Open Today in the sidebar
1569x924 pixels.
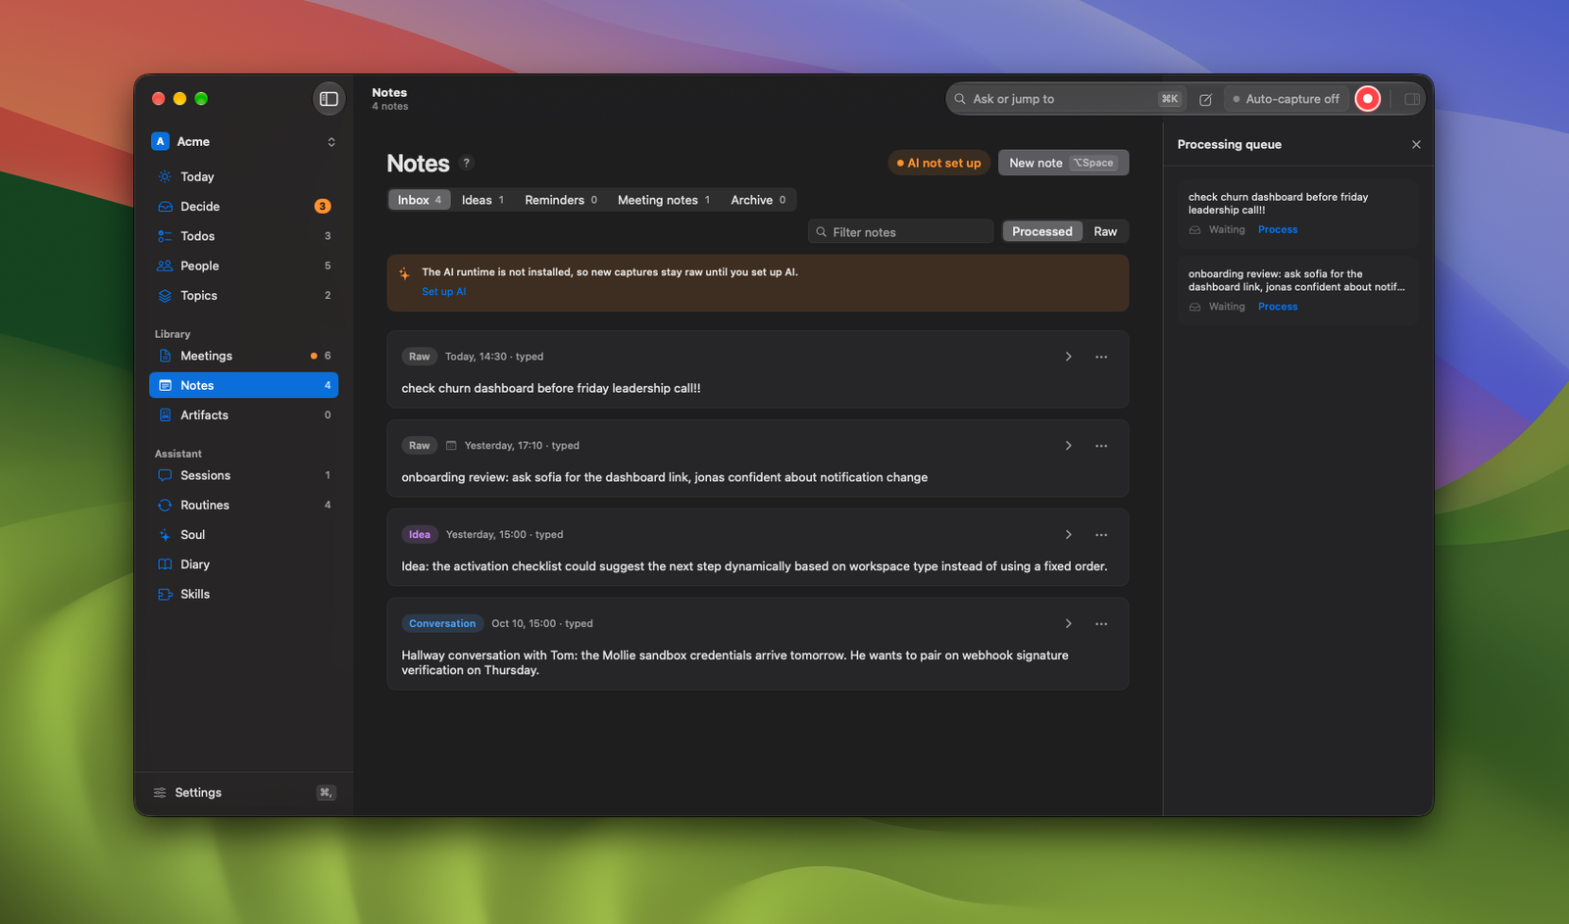pyautogui.click(x=243, y=177)
